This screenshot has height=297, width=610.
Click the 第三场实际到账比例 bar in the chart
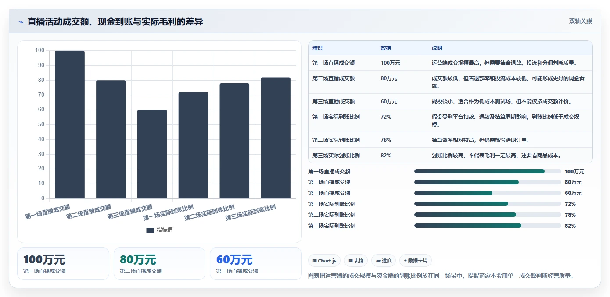[x=276, y=138]
